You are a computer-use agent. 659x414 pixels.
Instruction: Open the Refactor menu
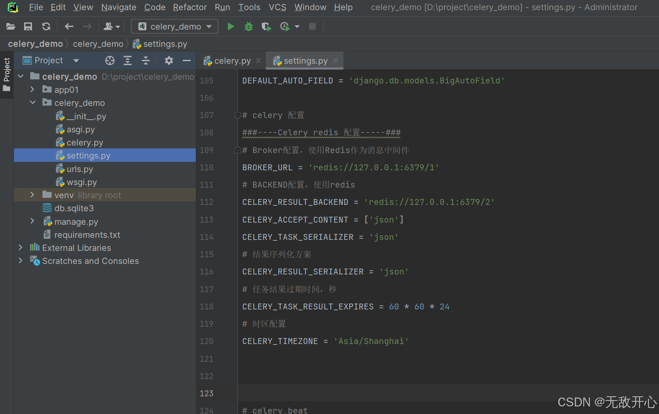click(190, 7)
